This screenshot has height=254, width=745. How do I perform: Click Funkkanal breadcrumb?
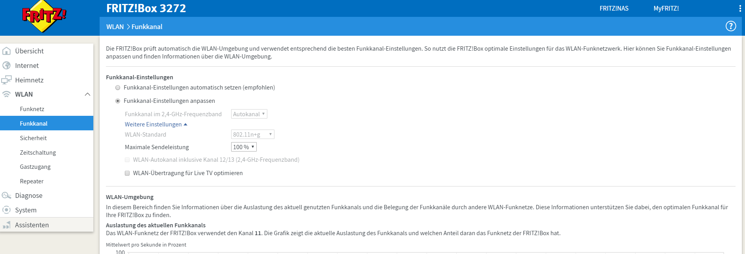tap(147, 27)
